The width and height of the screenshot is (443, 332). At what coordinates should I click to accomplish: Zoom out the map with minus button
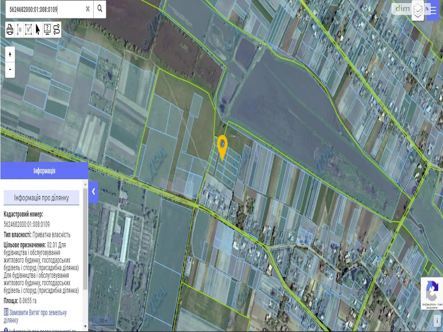tap(10, 69)
